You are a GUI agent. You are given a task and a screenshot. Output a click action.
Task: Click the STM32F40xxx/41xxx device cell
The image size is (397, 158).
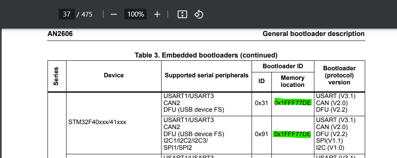click(97, 122)
